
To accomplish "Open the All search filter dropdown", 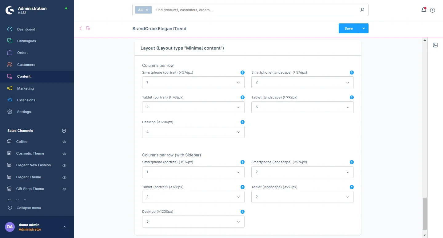I will 143,10.
